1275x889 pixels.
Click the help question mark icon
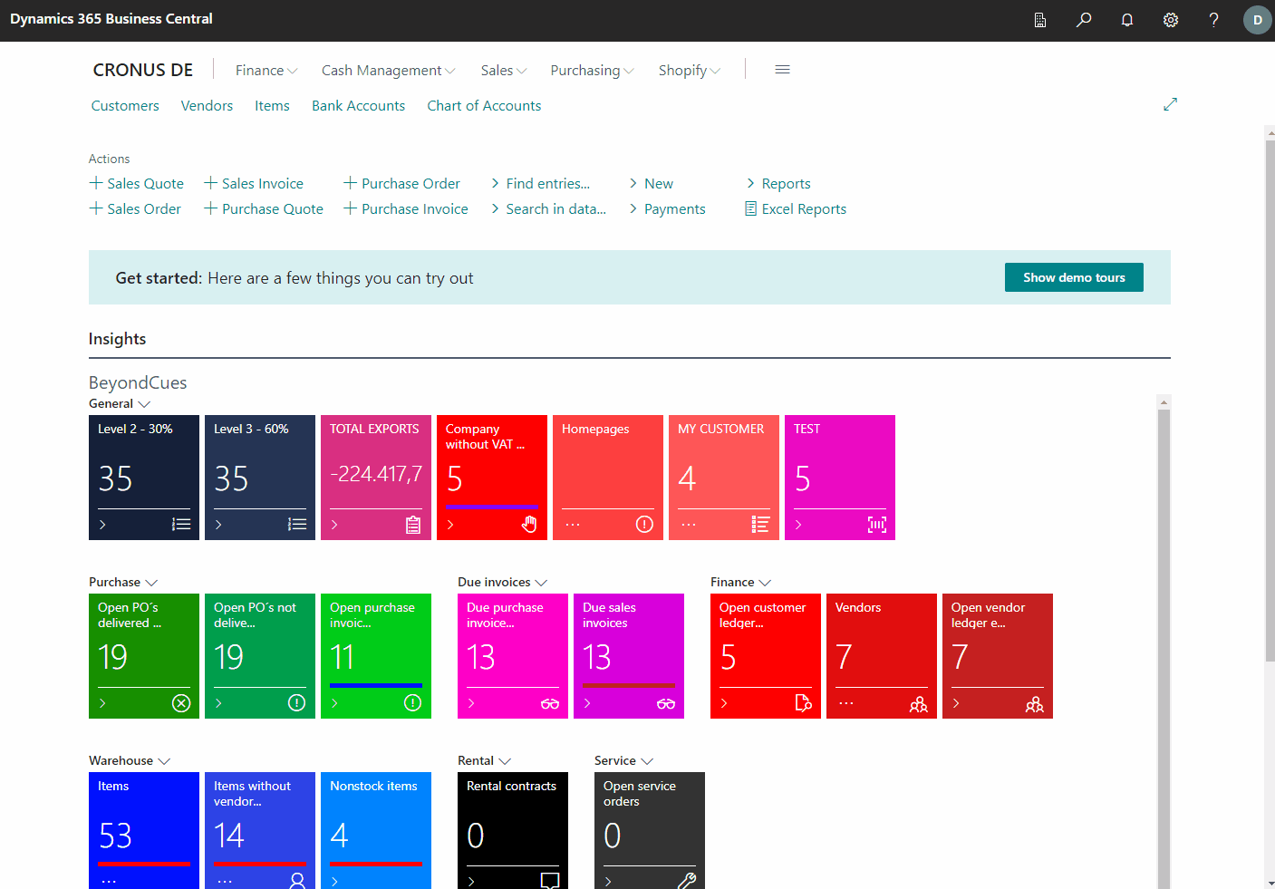pyautogui.click(x=1214, y=20)
